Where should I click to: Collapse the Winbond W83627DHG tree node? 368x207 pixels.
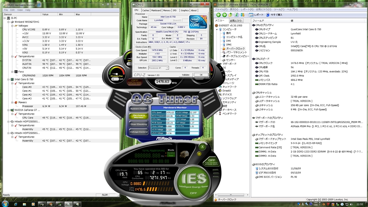[9, 22]
